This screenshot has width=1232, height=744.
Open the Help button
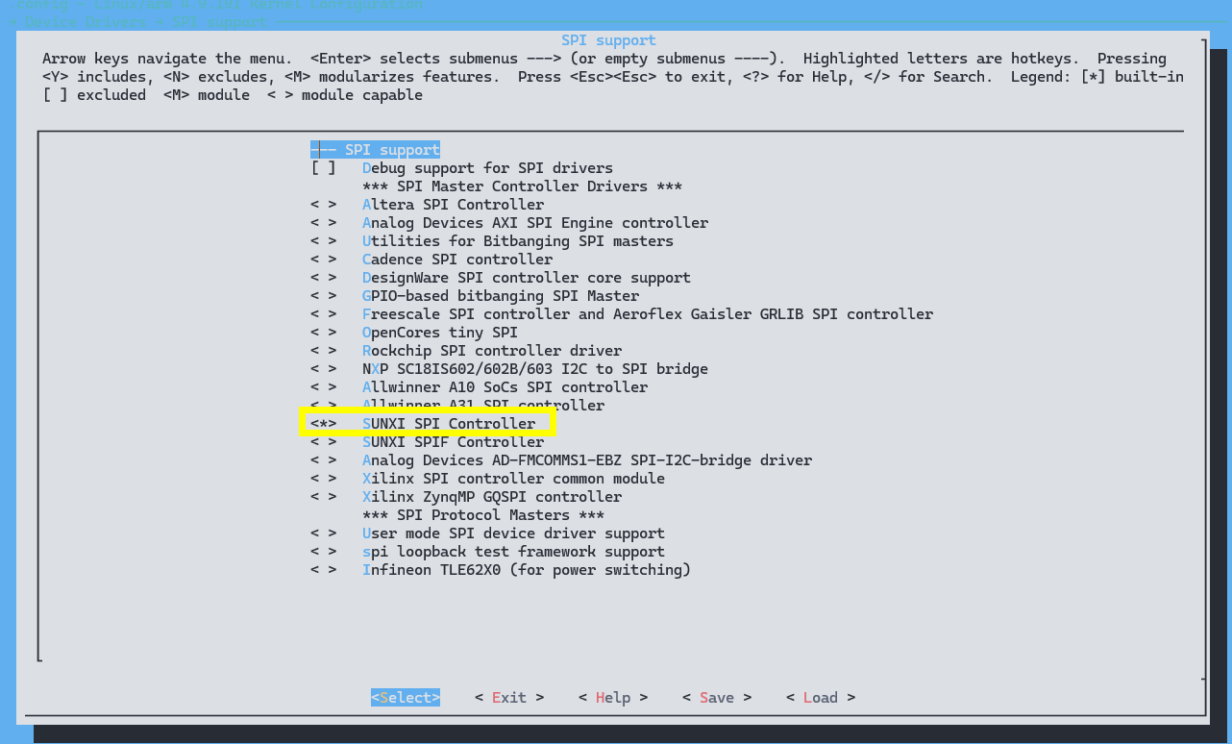coord(612,698)
